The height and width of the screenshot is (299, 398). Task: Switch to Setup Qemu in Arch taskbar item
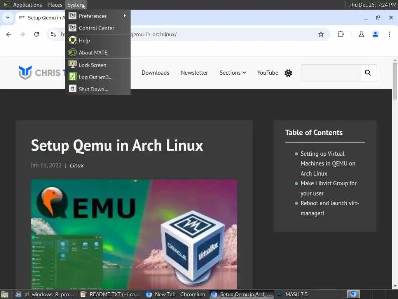click(x=241, y=294)
